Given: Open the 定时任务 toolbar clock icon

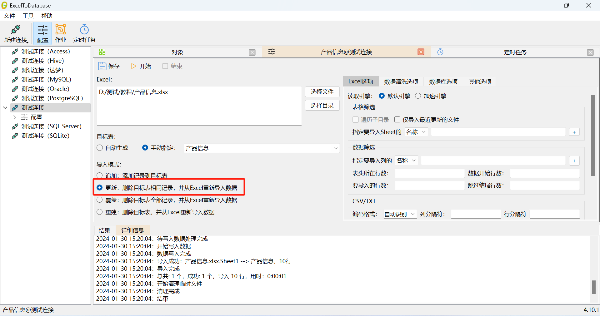Looking at the screenshot, I should 84,29.
